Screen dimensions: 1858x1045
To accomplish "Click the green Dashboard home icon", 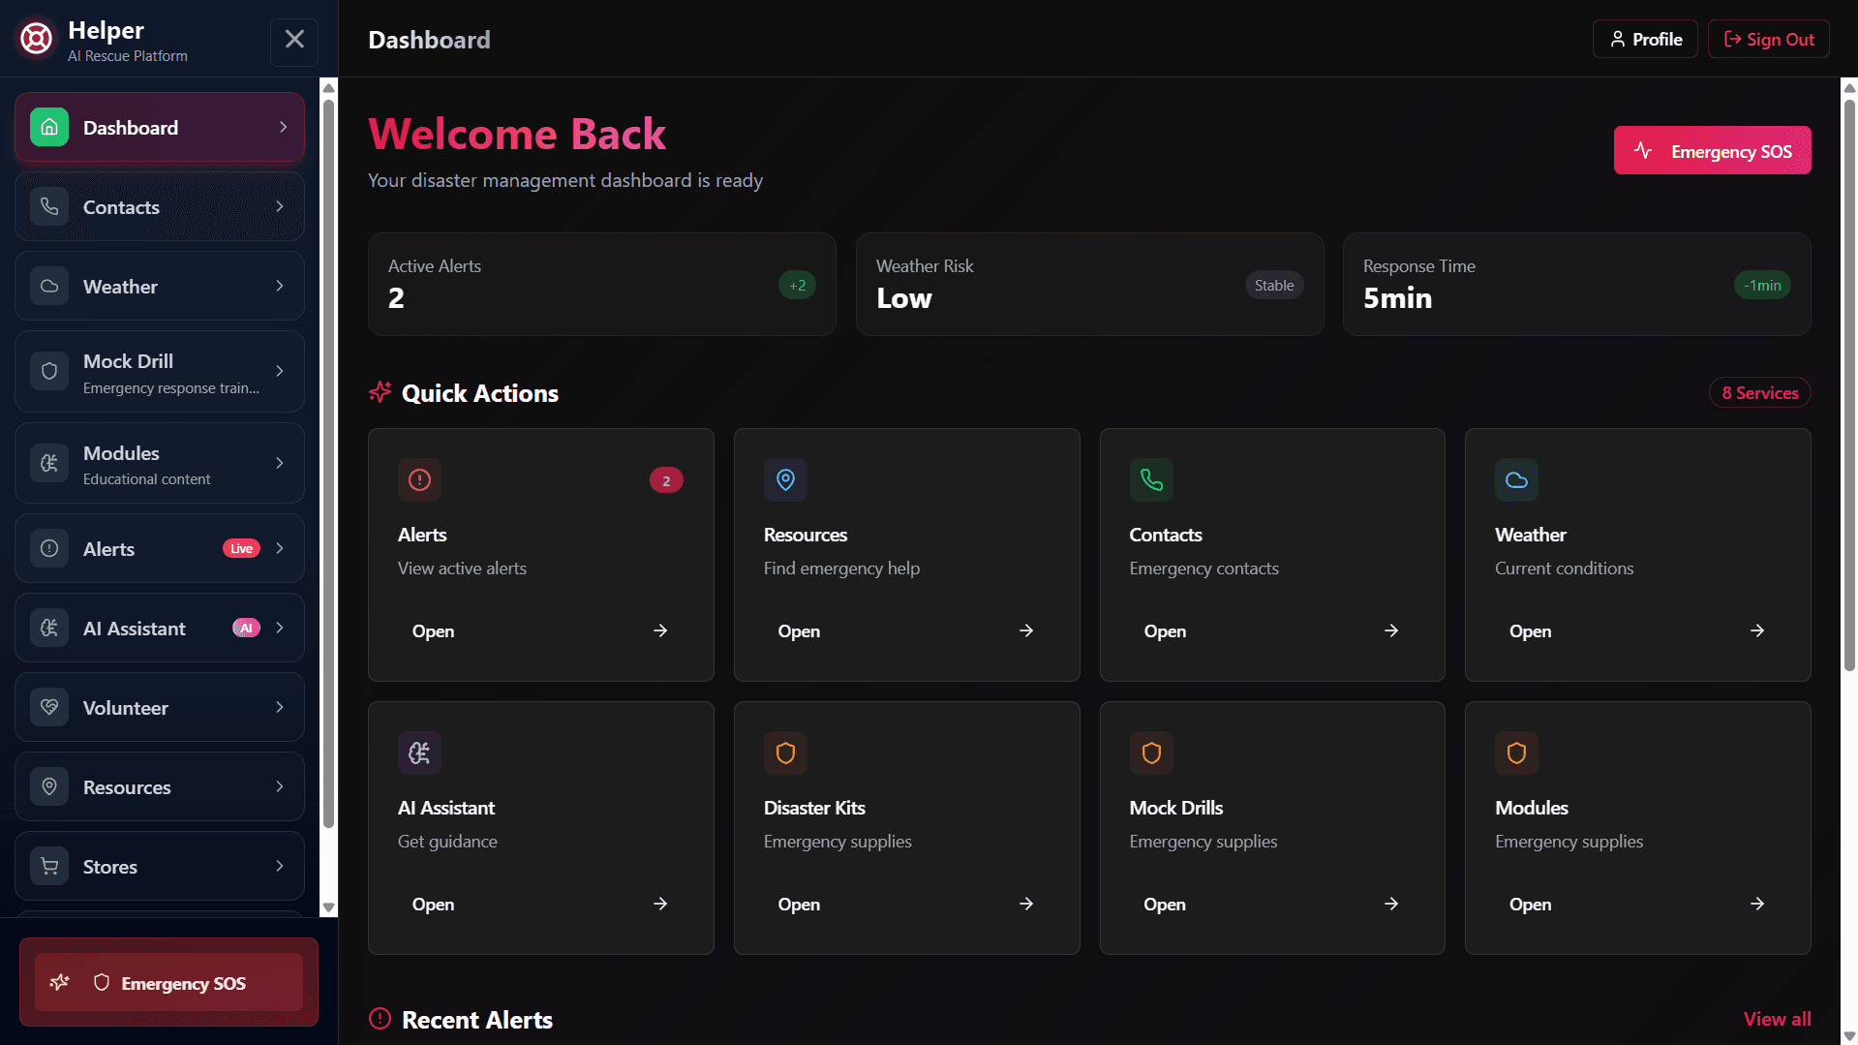I will (x=49, y=127).
